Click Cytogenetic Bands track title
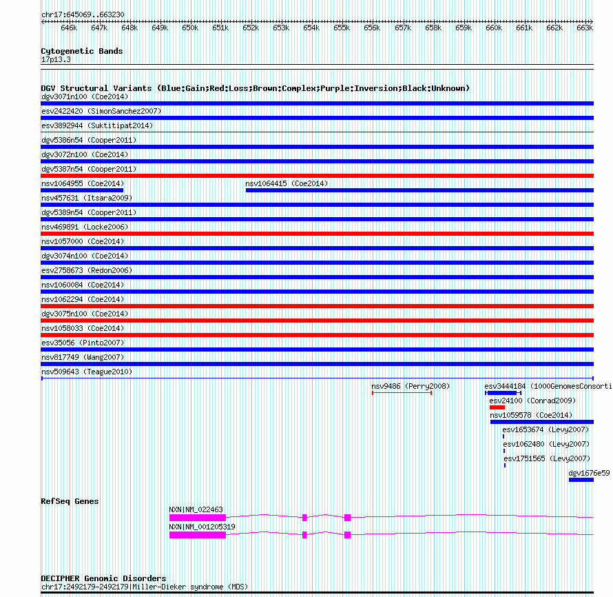This screenshot has width=613, height=597. coord(82,51)
